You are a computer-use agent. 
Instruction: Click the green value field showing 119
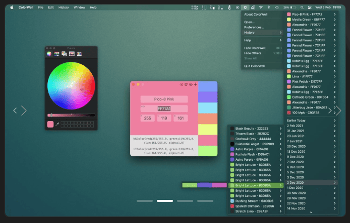click(x=164, y=118)
